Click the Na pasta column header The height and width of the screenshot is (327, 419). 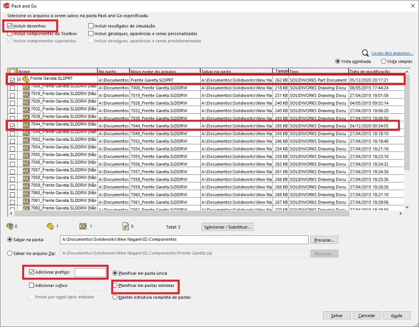113,71
